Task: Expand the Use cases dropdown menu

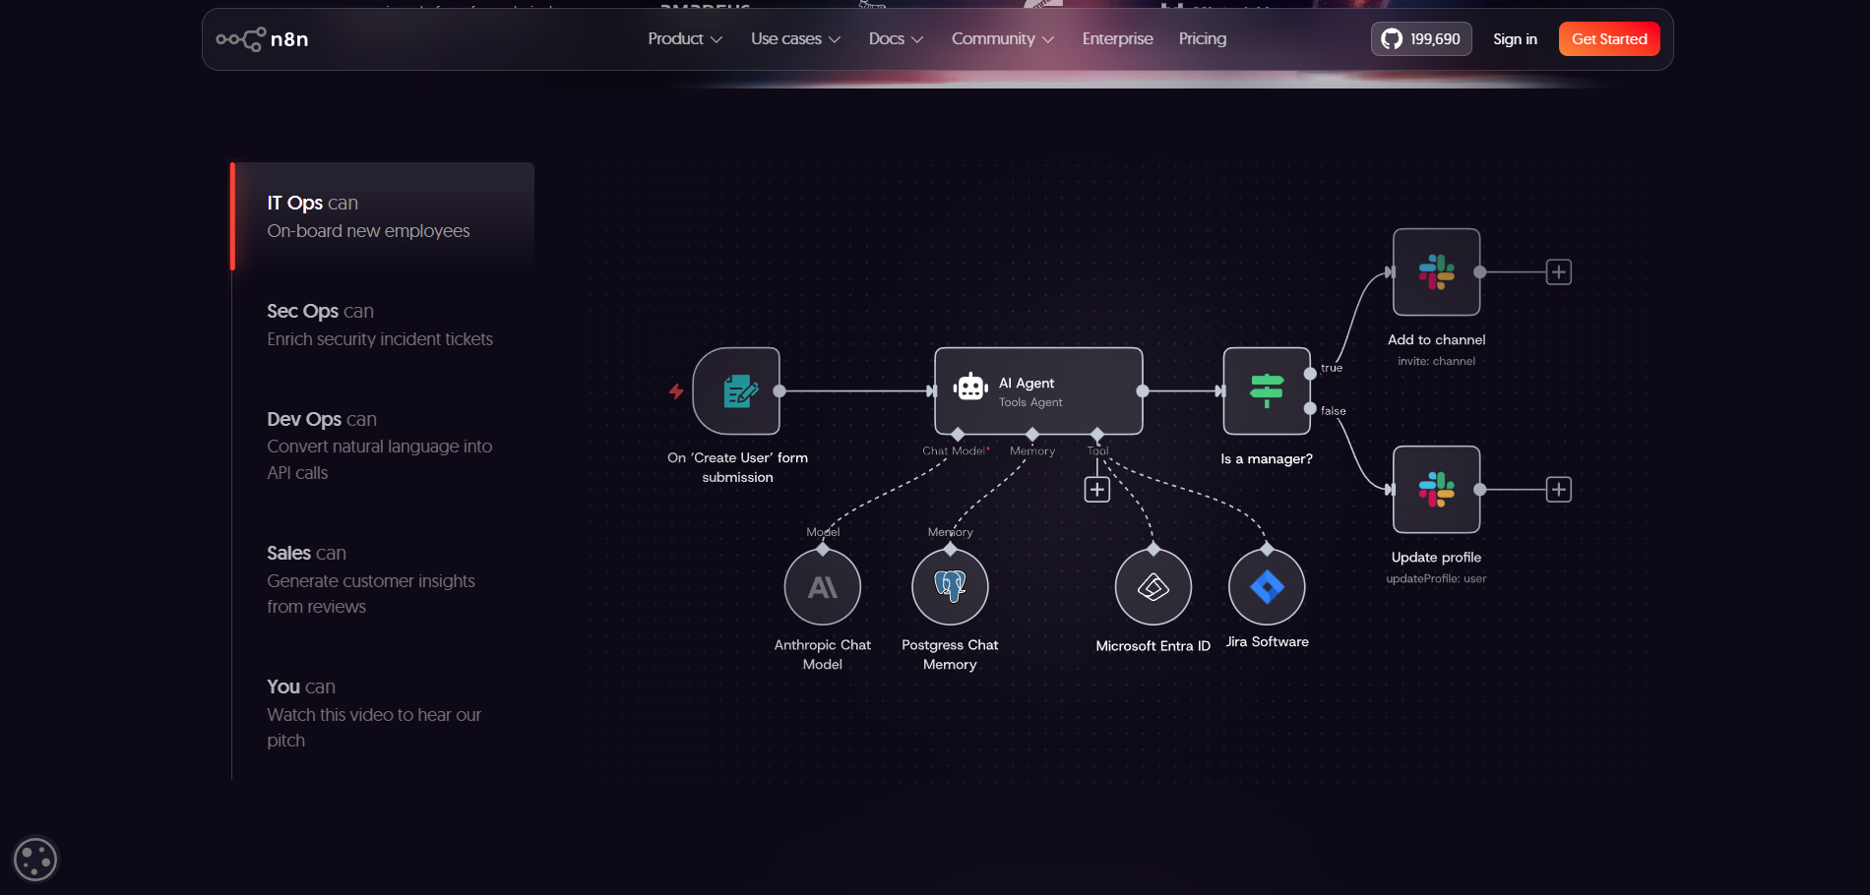Action: 795,38
